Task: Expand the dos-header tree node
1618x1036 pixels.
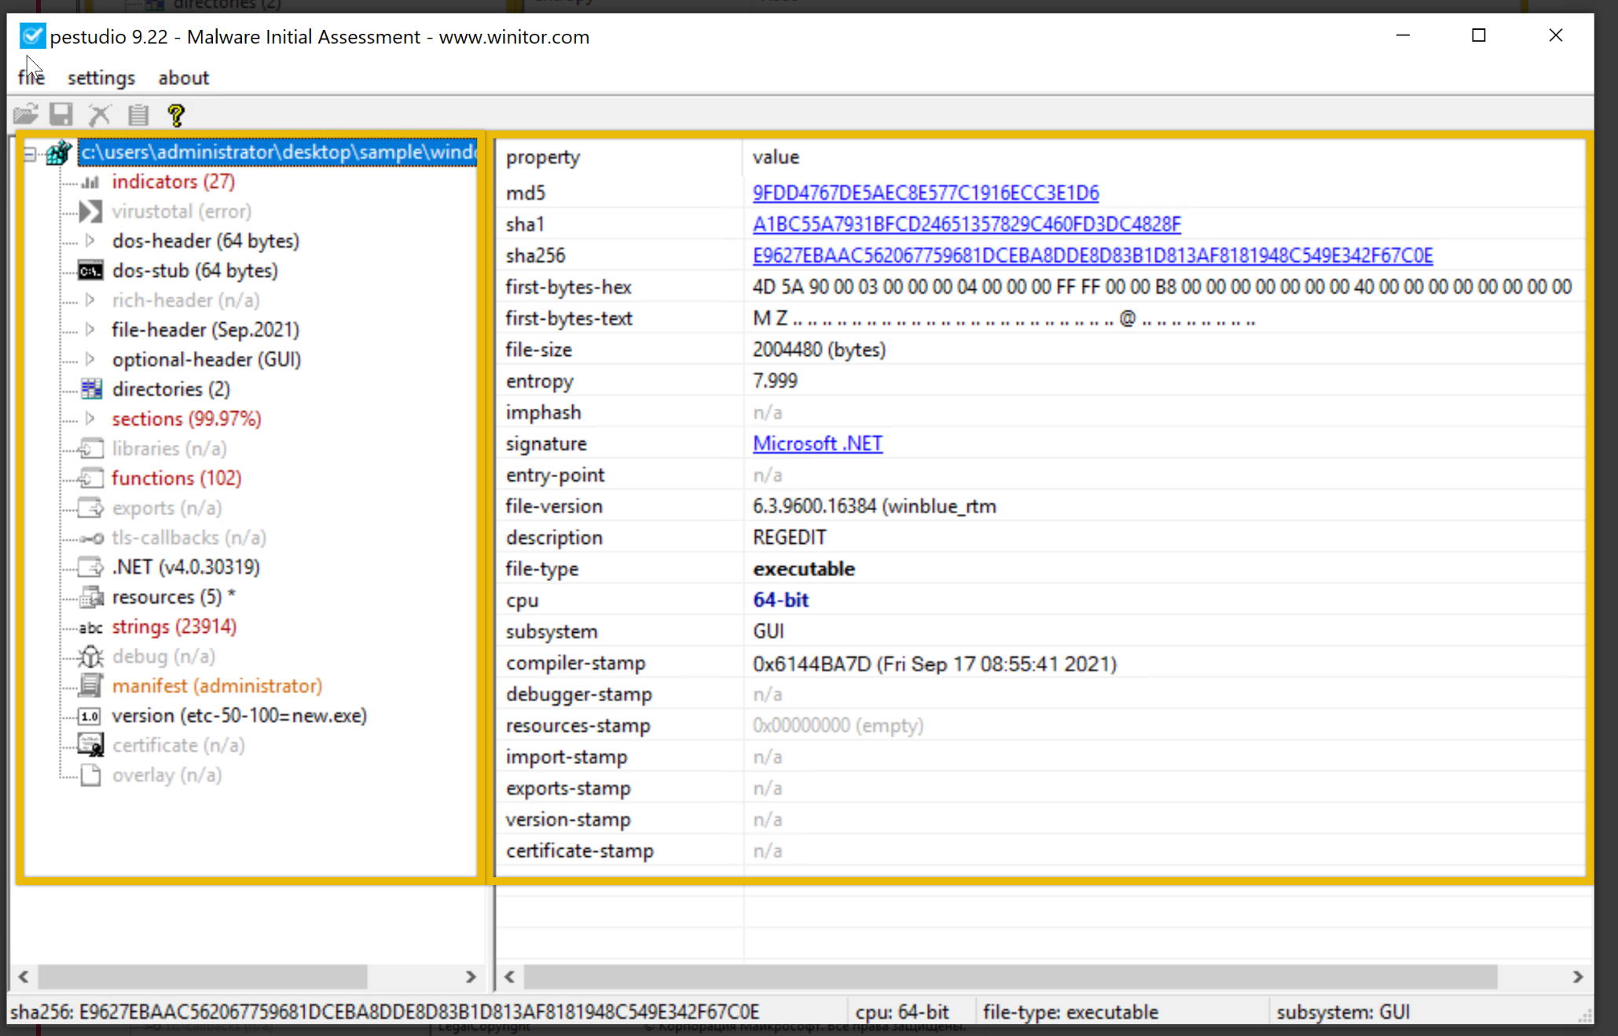Action: (x=90, y=241)
